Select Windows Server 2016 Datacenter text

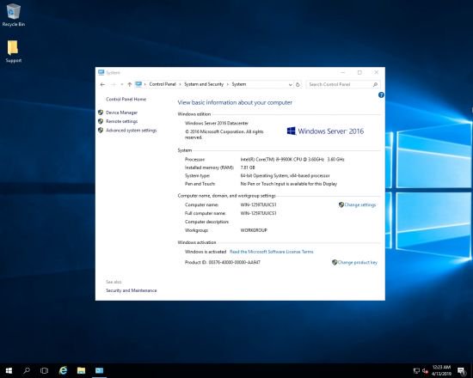217,123
